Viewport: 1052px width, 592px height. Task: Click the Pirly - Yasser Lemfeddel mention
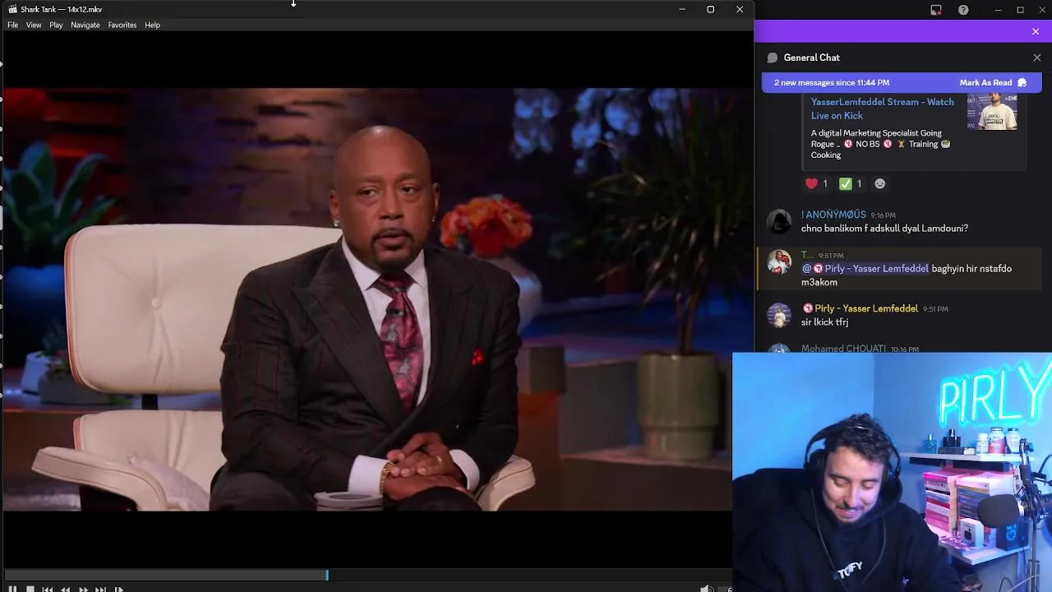point(865,268)
